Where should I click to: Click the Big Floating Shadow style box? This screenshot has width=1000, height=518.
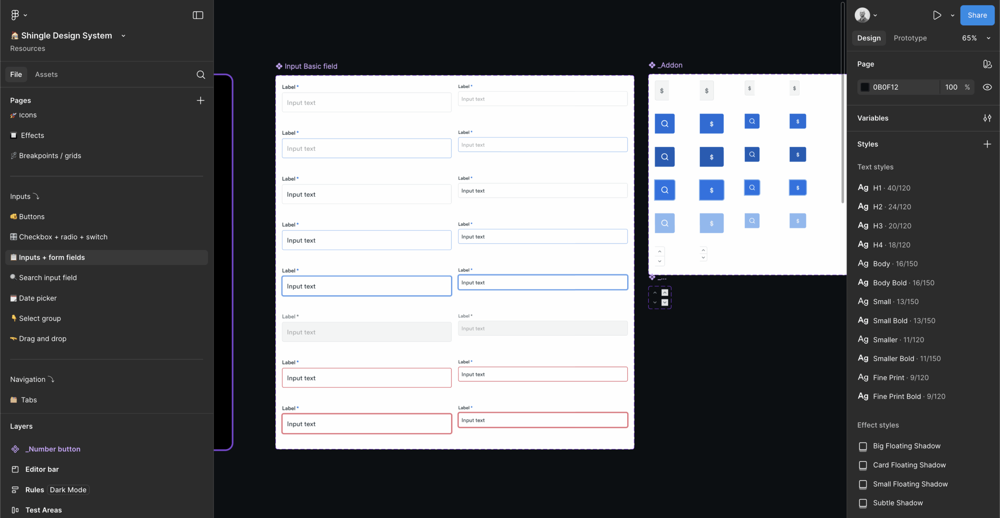[x=863, y=446]
